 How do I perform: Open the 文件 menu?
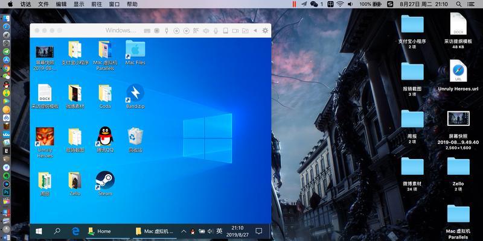(x=43, y=4)
